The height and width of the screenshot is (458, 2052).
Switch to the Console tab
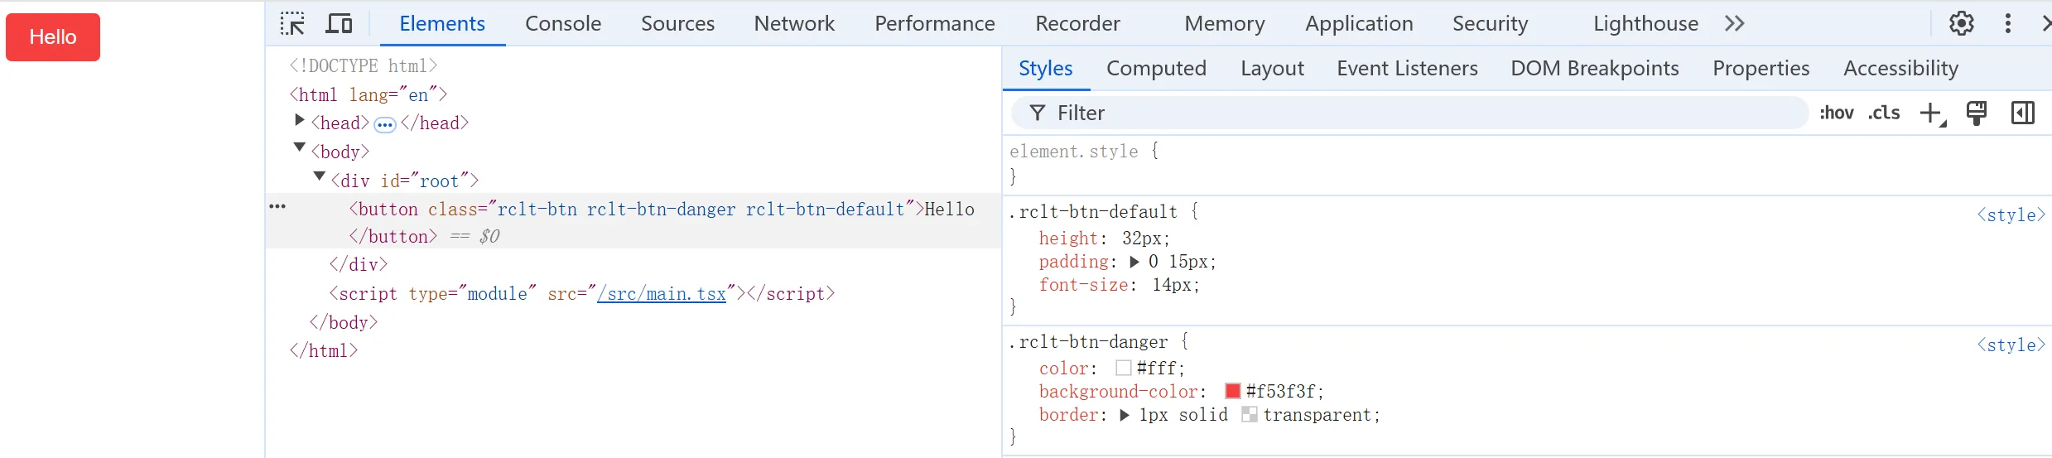(x=563, y=23)
